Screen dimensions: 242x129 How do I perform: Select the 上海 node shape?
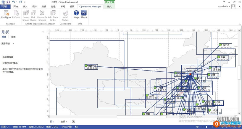point(218,103)
